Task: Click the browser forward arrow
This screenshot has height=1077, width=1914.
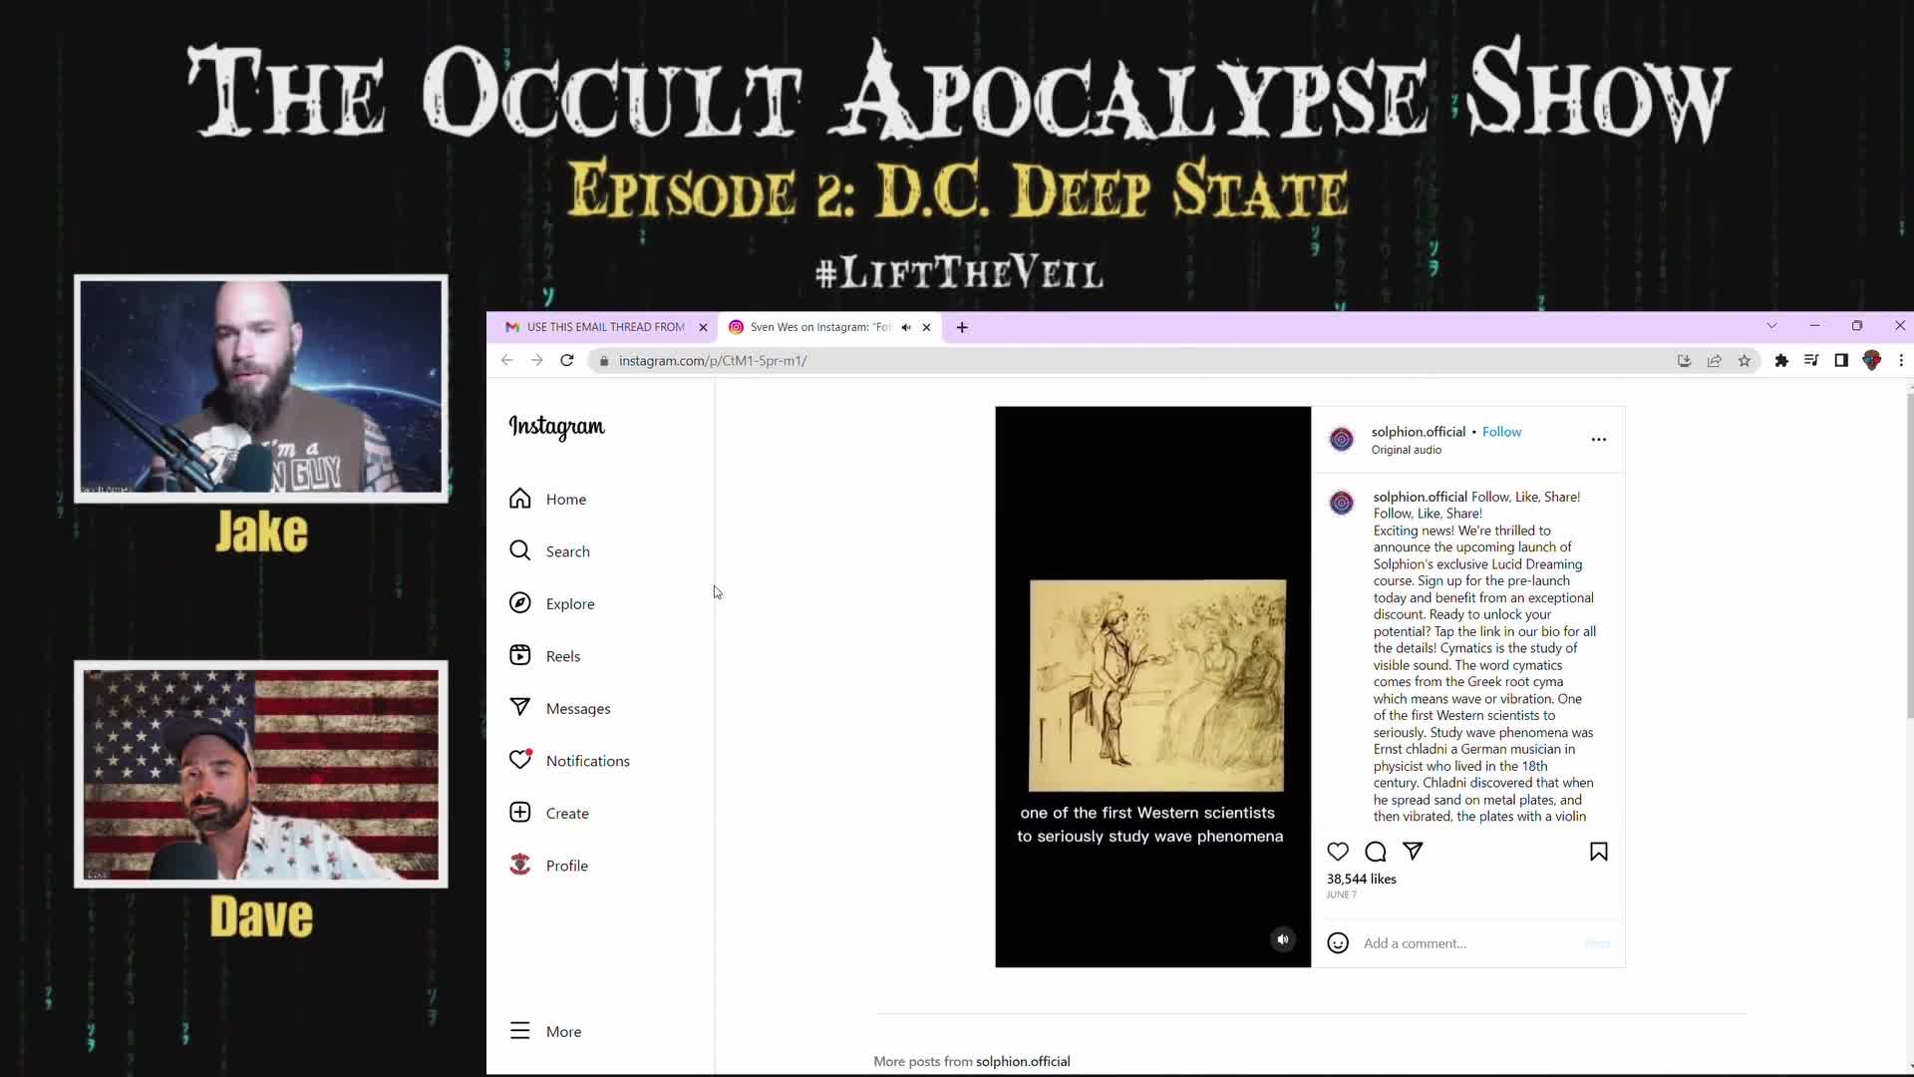Action: (536, 361)
